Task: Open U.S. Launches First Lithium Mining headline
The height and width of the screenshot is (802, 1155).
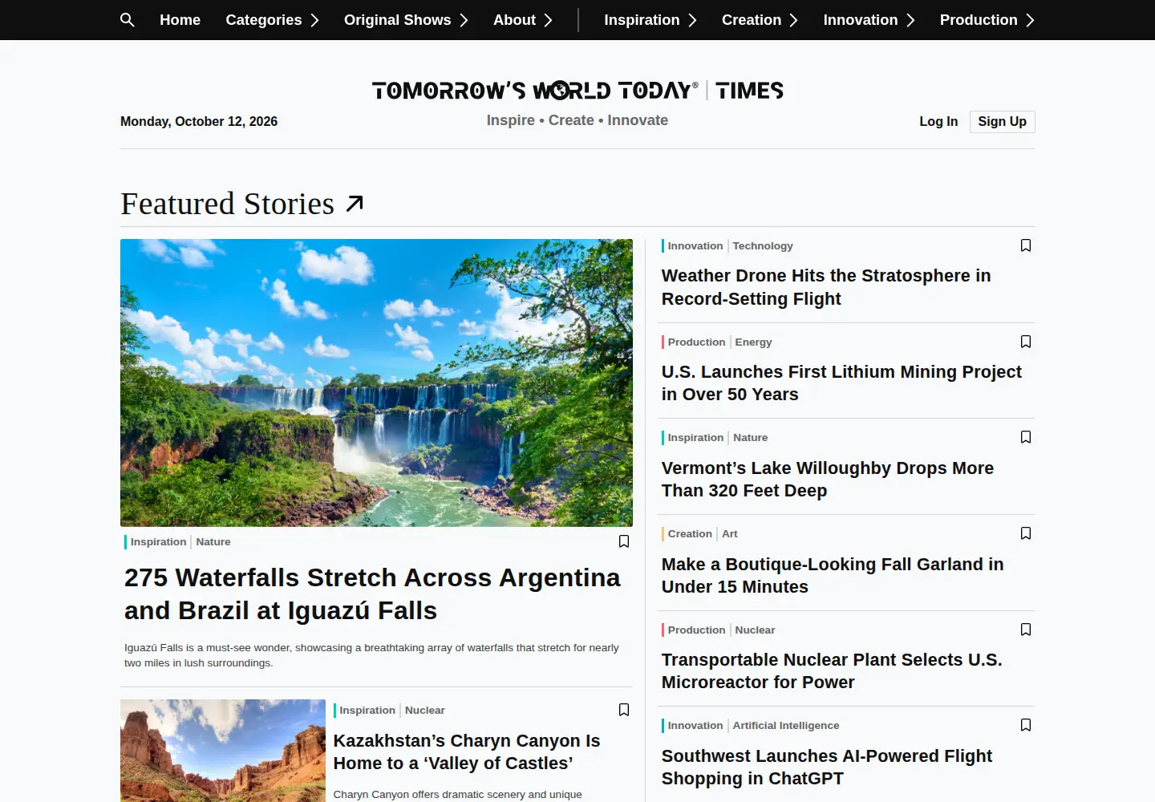Action: (x=841, y=383)
